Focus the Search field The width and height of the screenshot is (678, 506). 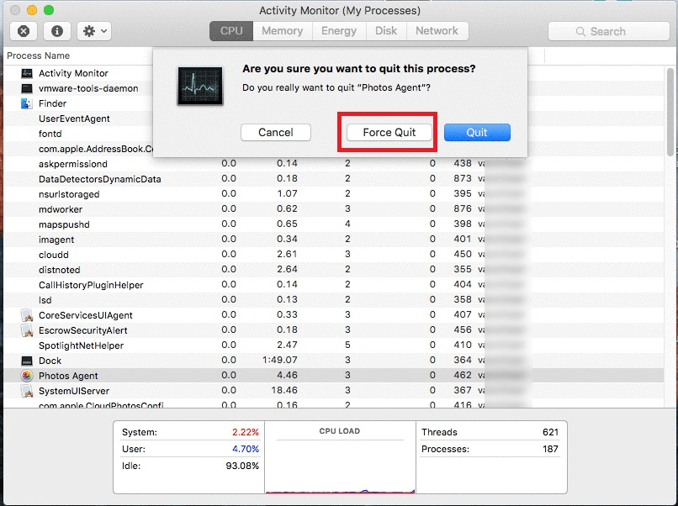pos(608,32)
